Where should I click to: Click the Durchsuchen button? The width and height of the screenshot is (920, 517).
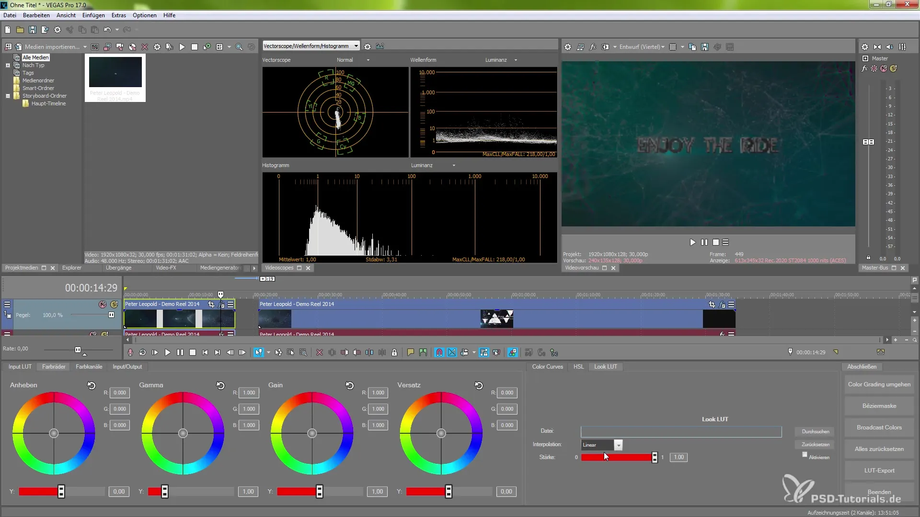point(816,432)
